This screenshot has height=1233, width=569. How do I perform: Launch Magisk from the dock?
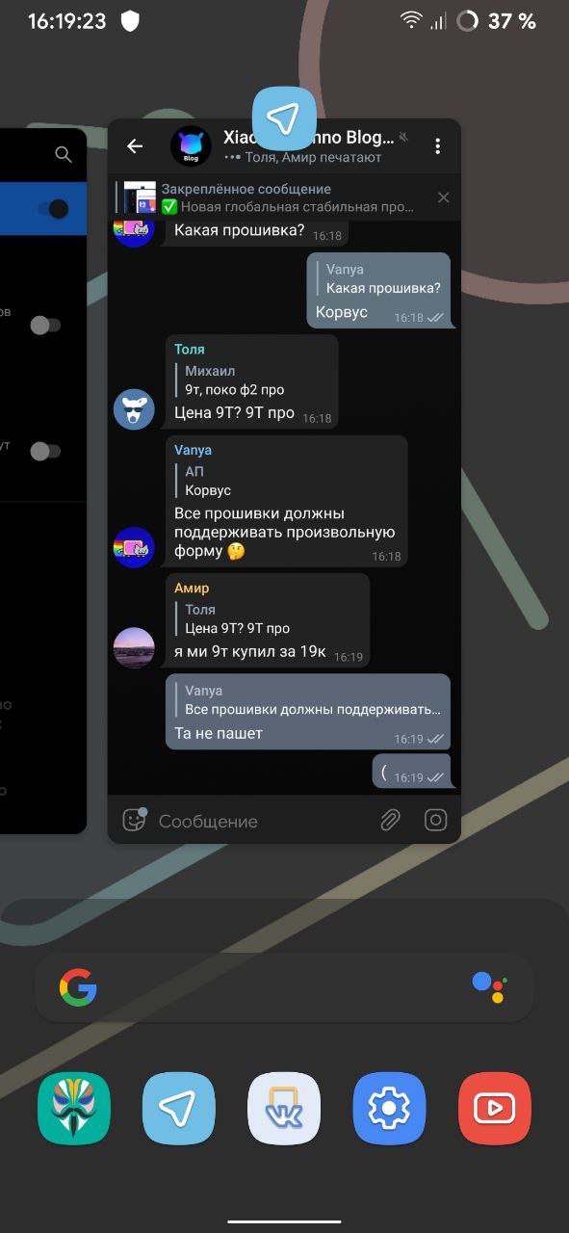pyautogui.click(x=74, y=1109)
